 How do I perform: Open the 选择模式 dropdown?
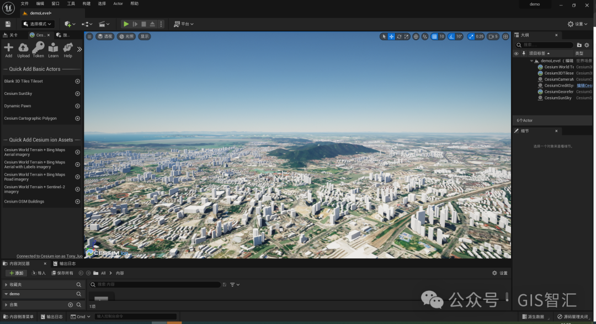(38, 24)
